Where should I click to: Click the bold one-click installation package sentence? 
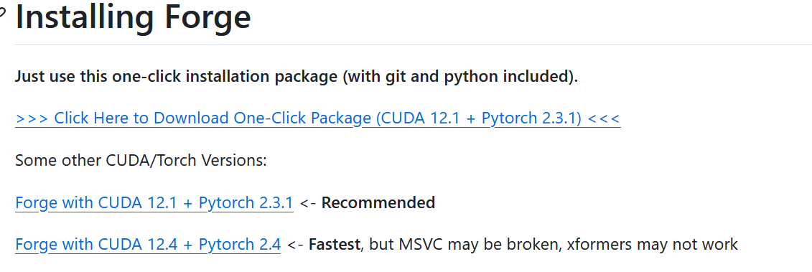coord(297,78)
